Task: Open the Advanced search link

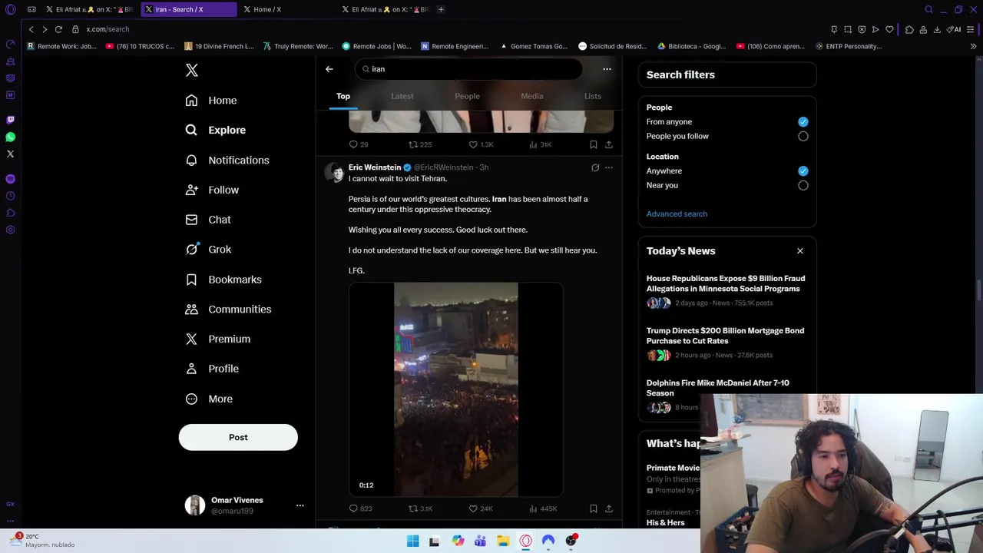Action: [x=677, y=214]
